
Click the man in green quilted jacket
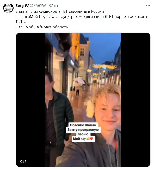58,116
